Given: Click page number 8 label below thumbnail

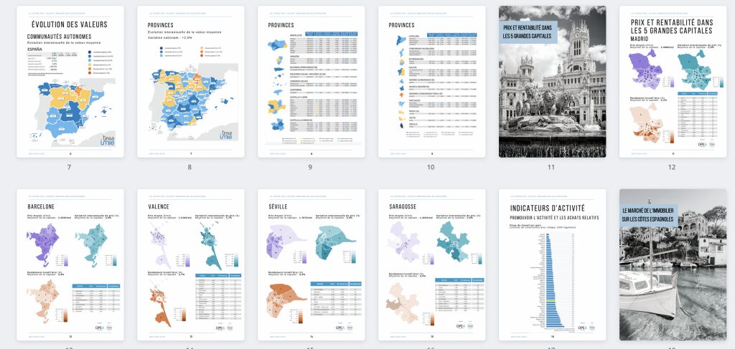Looking at the screenshot, I should pos(189,167).
